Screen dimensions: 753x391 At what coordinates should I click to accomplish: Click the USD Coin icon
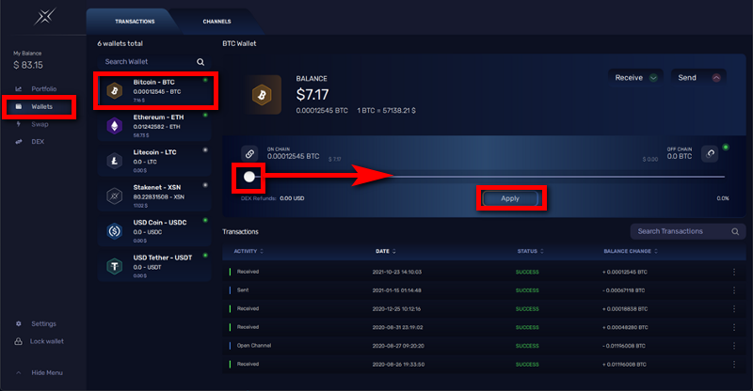click(x=114, y=231)
